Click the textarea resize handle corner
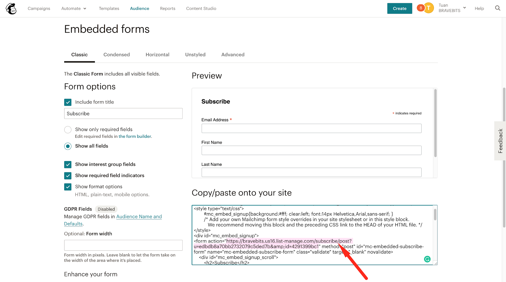This screenshot has height=282, width=506. point(435,263)
